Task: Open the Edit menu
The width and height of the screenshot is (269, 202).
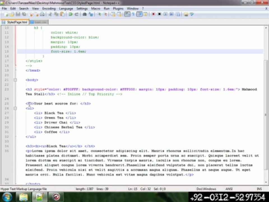Action: coord(13,8)
